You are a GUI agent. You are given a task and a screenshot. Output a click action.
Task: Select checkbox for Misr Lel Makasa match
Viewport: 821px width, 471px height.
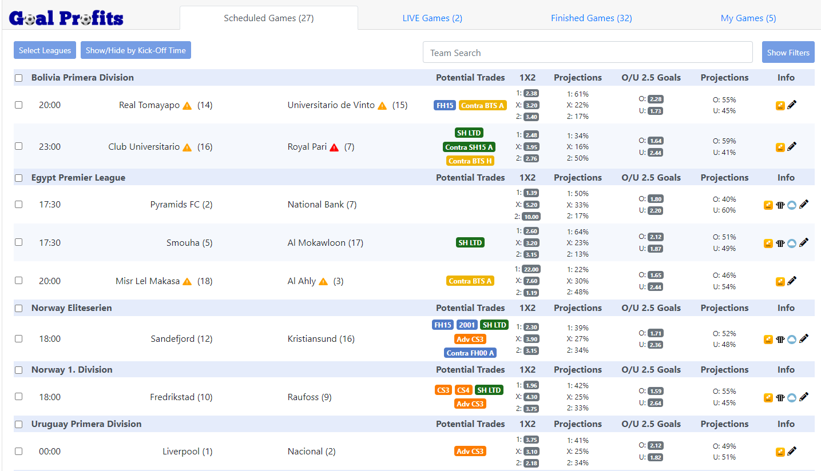click(x=19, y=281)
